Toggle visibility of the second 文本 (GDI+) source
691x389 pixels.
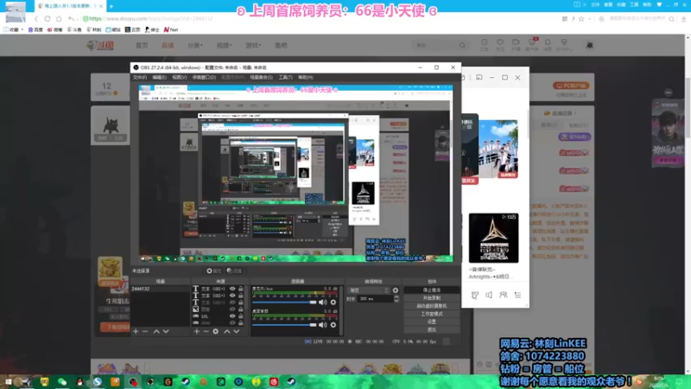coord(232,296)
